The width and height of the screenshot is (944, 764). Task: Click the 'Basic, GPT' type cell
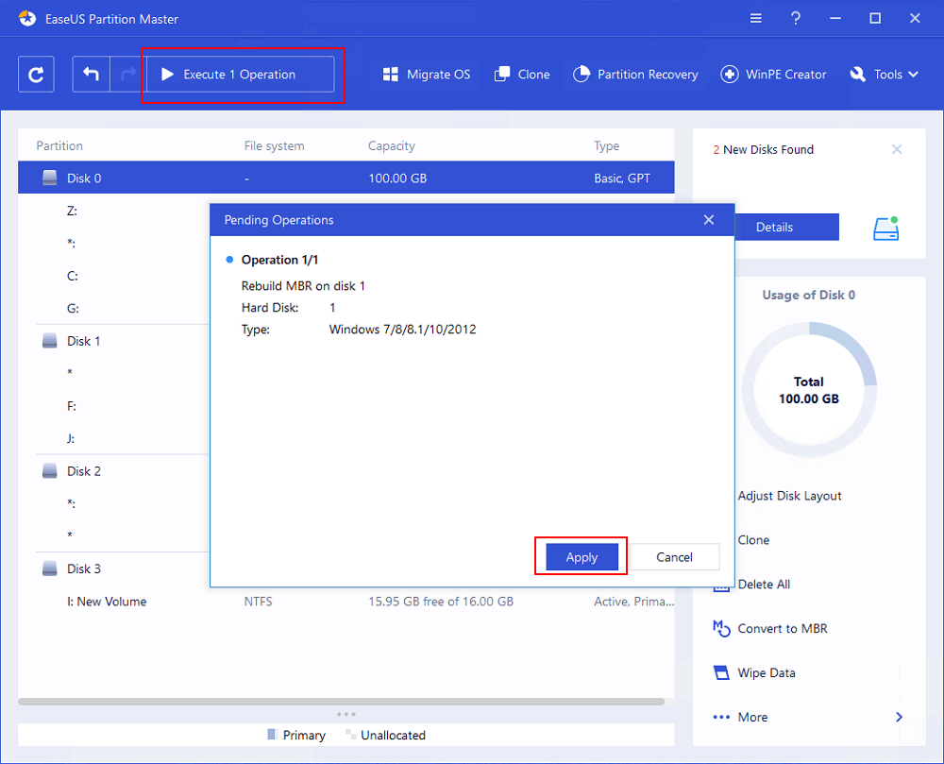click(622, 178)
